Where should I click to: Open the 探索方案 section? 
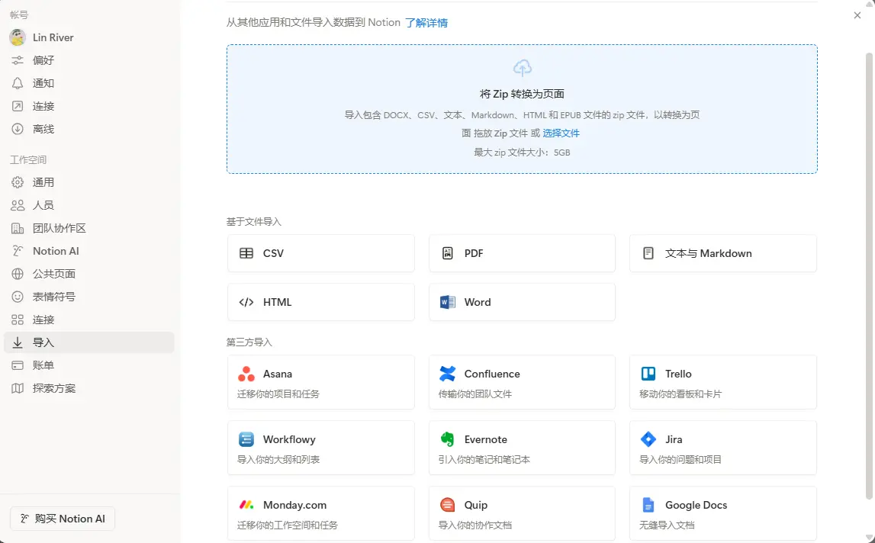click(x=89, y=388)
